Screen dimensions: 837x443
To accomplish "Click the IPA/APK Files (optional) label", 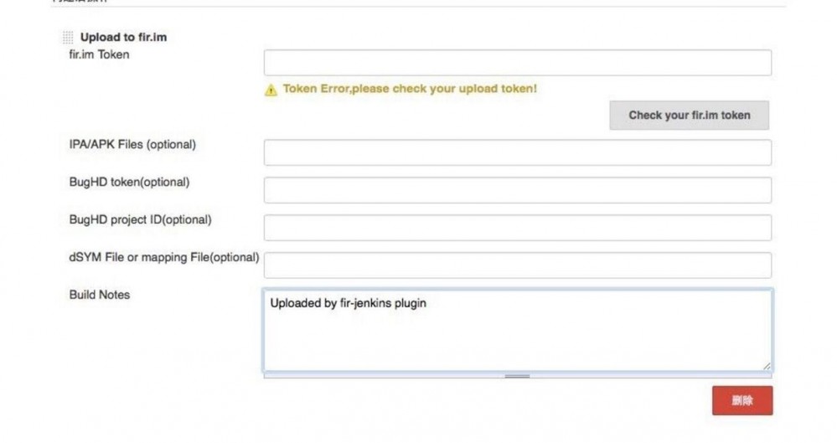I will coord(132,144).
